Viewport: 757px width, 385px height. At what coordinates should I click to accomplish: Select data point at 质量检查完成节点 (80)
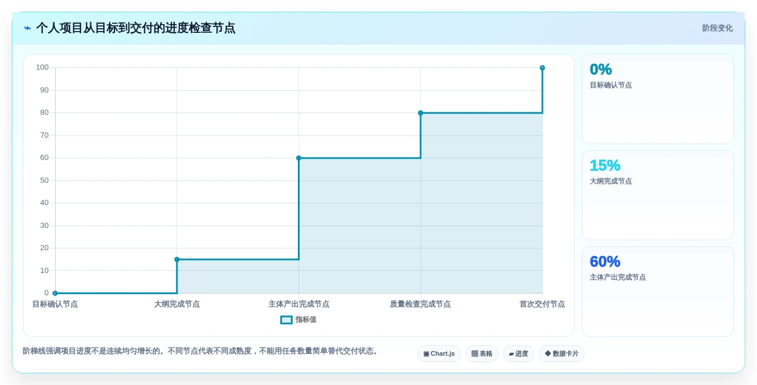pyautogui.click(x=420, y=113)
